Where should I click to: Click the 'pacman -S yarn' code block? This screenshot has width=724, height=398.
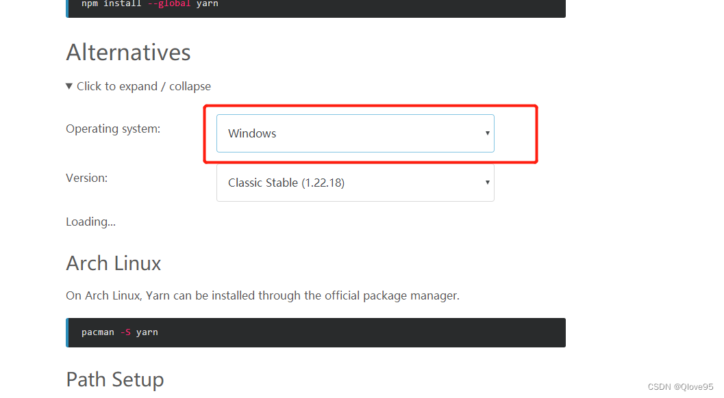(316, 332)
